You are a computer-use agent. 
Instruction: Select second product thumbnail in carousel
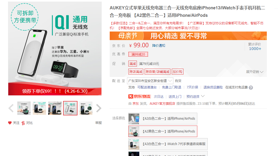click(39, 108)
